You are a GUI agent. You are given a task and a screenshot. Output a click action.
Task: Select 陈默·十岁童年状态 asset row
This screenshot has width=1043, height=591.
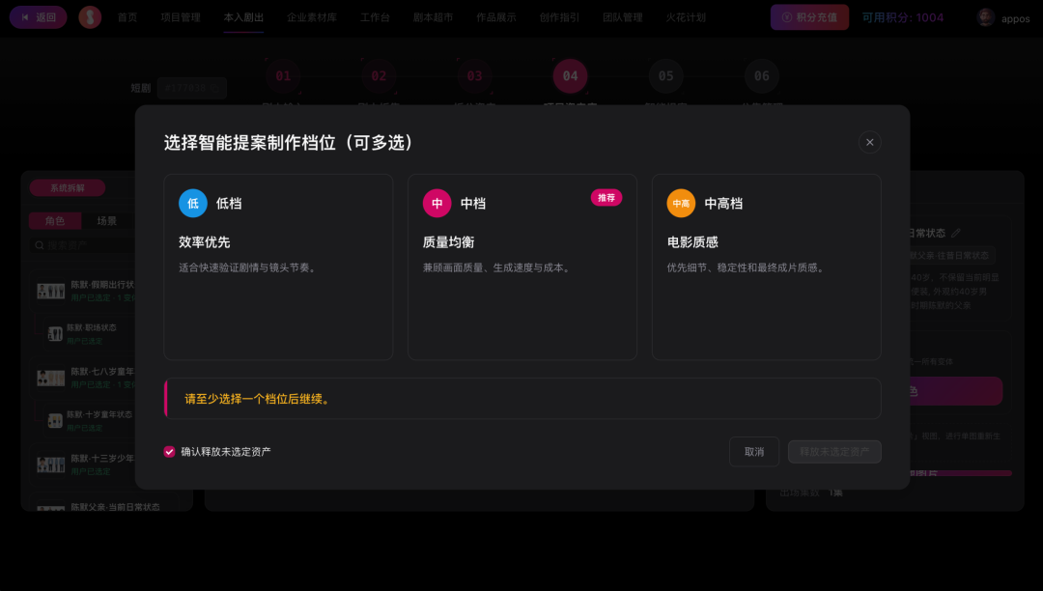tap(87, 420)
